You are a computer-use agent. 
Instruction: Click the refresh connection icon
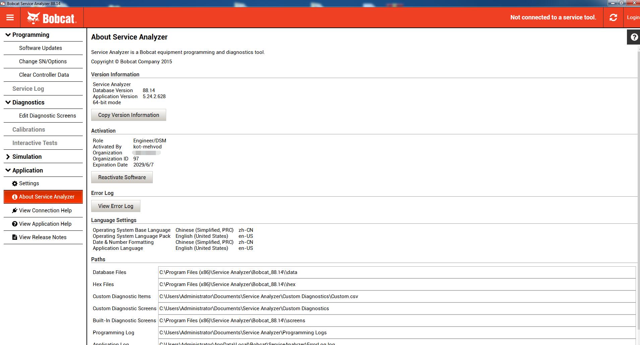[x=613, y=17]
